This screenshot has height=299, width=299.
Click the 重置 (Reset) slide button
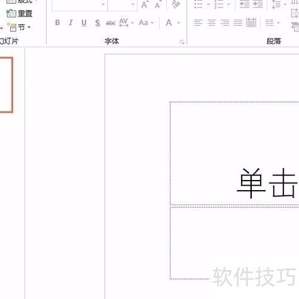[x=20, y=14]
